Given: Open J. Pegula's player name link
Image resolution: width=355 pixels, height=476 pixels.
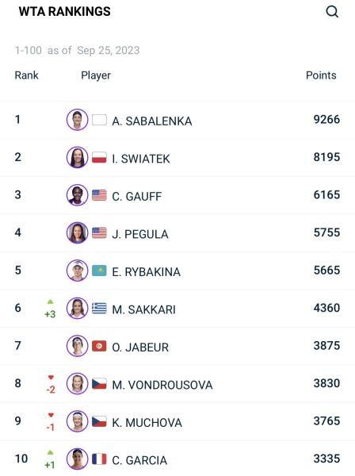Looking at the screenshot, I should [x=140, y=234].
